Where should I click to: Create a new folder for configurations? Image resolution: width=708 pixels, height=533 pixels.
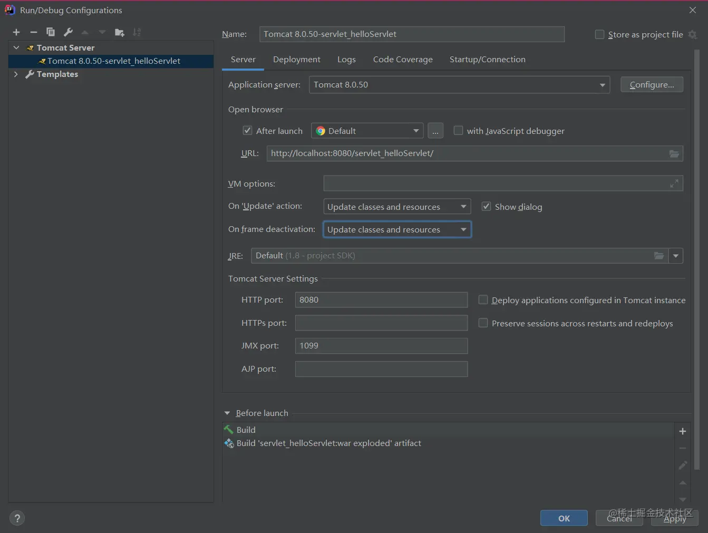(120, 32)
